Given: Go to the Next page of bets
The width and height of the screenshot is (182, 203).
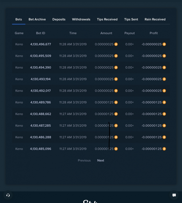Looking at the screenshot, I should pos(101,160).
